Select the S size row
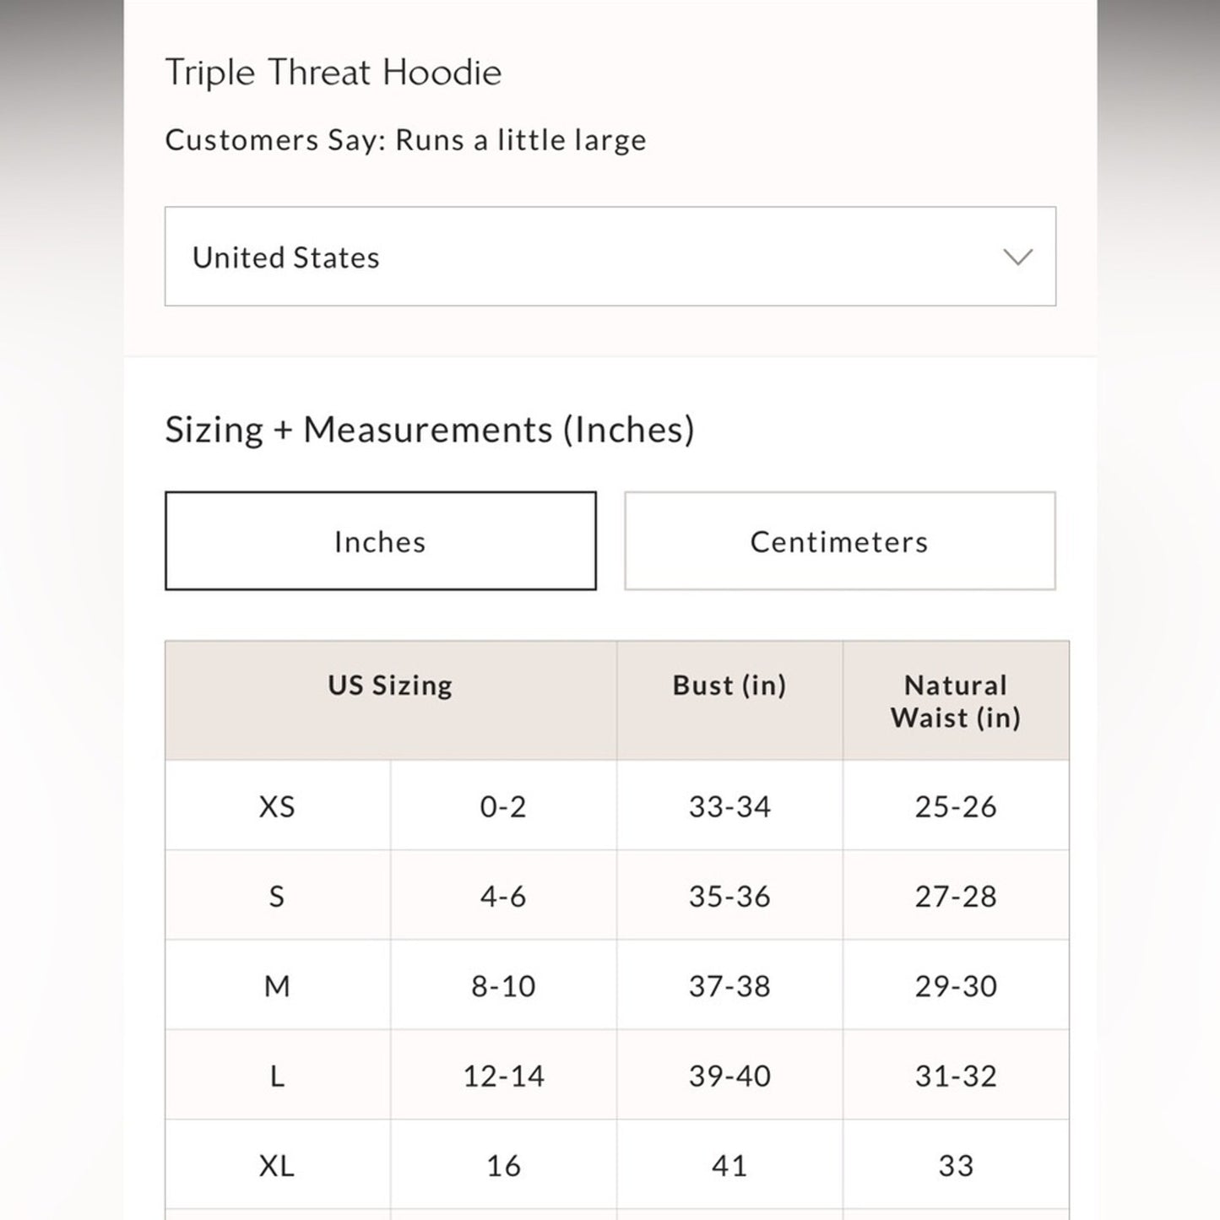The width and height of the screenshot is (1220, 1220). [277, 896]
